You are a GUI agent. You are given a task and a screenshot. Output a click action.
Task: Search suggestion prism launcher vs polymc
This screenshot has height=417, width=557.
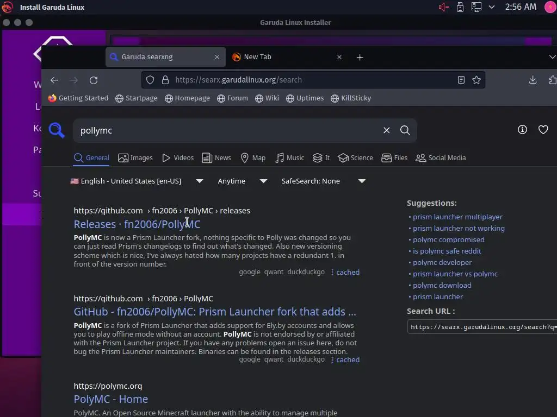click(455, 274)
